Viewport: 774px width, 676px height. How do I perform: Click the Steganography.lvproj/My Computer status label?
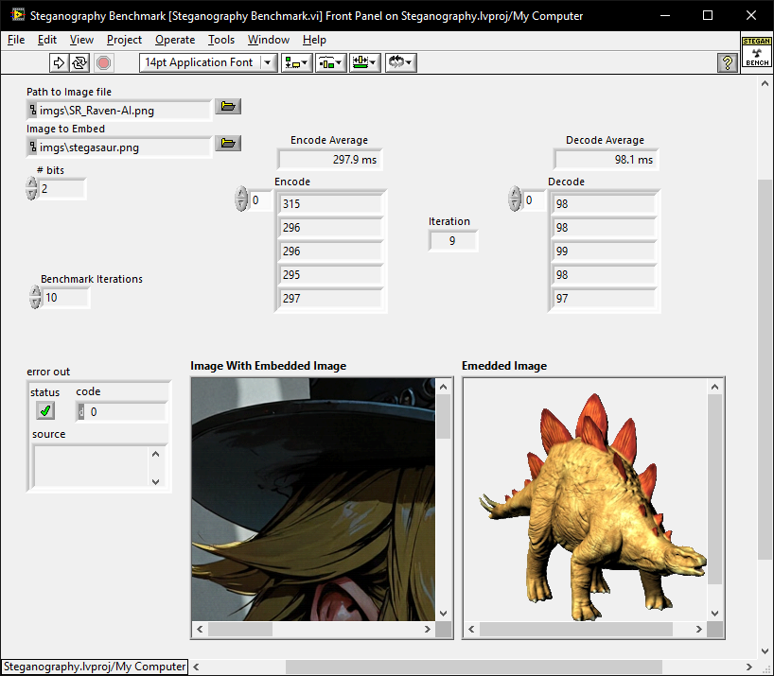coord(94,667)
